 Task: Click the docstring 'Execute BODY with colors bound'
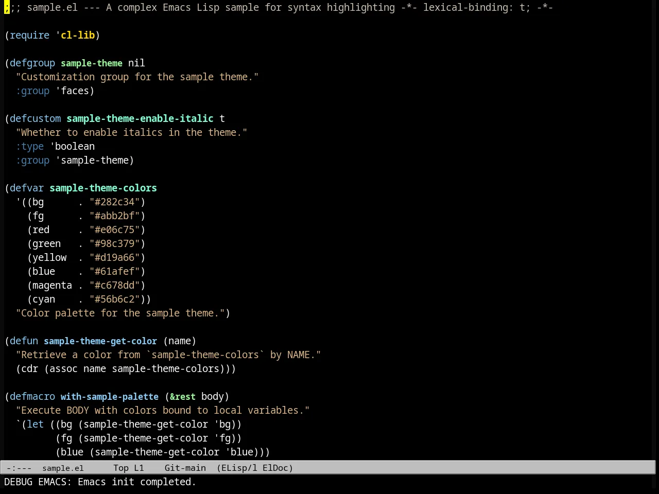(x=163, y=410)
